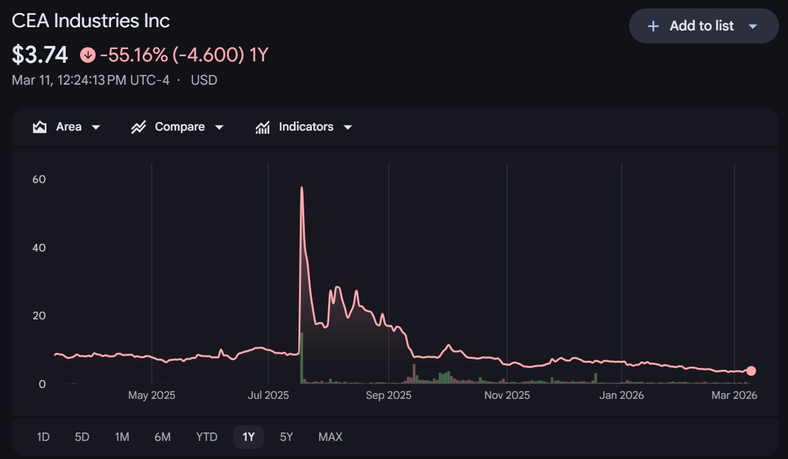Click the red down-arrow change icon
Viewport: 788px width, 459px height.
click(x=88, y=56)
